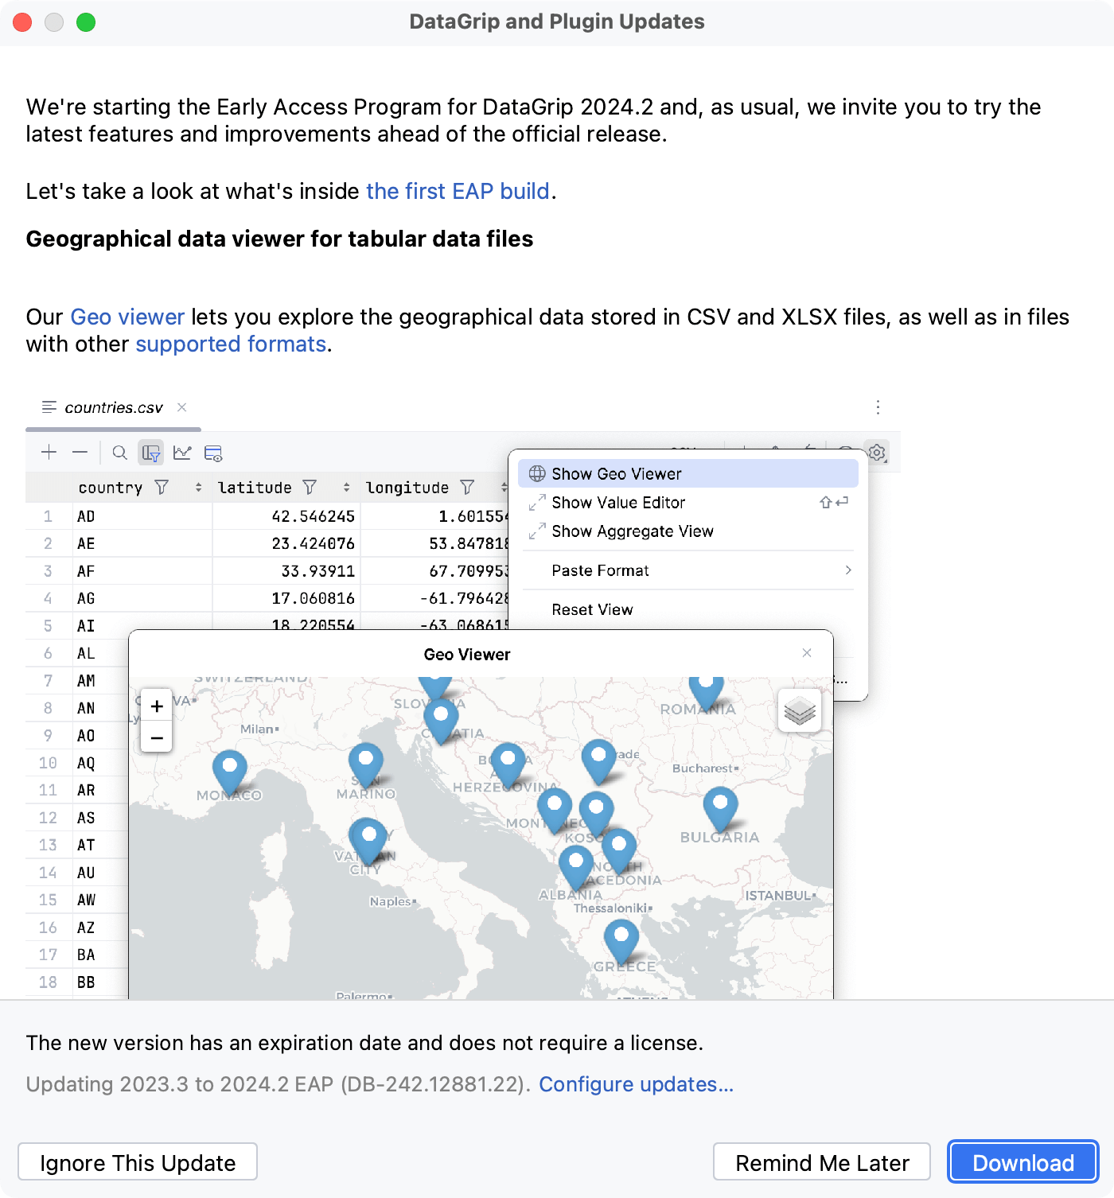This screenshot has width=1114, height=1198.
Task: Open column visibility options with the table-eye icon
Action: [x=212, y=452]
